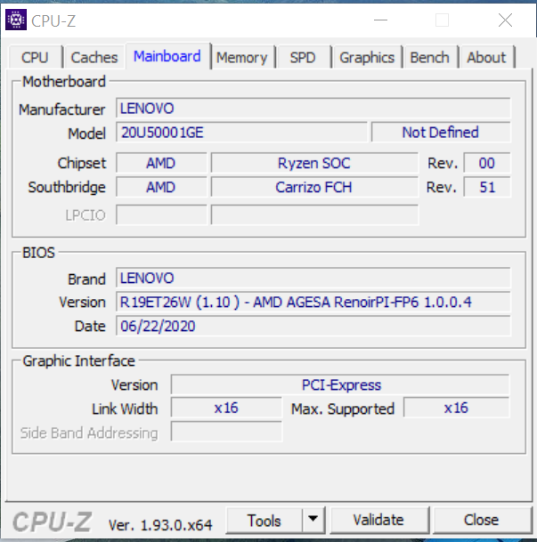Viewport: 537px width, 542px height.
Task: Open the SPD tab
Action: [x=303, y=57]
